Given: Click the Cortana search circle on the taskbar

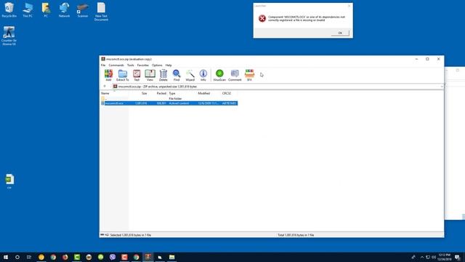Looking at the screenshot, I should point(17,257).
